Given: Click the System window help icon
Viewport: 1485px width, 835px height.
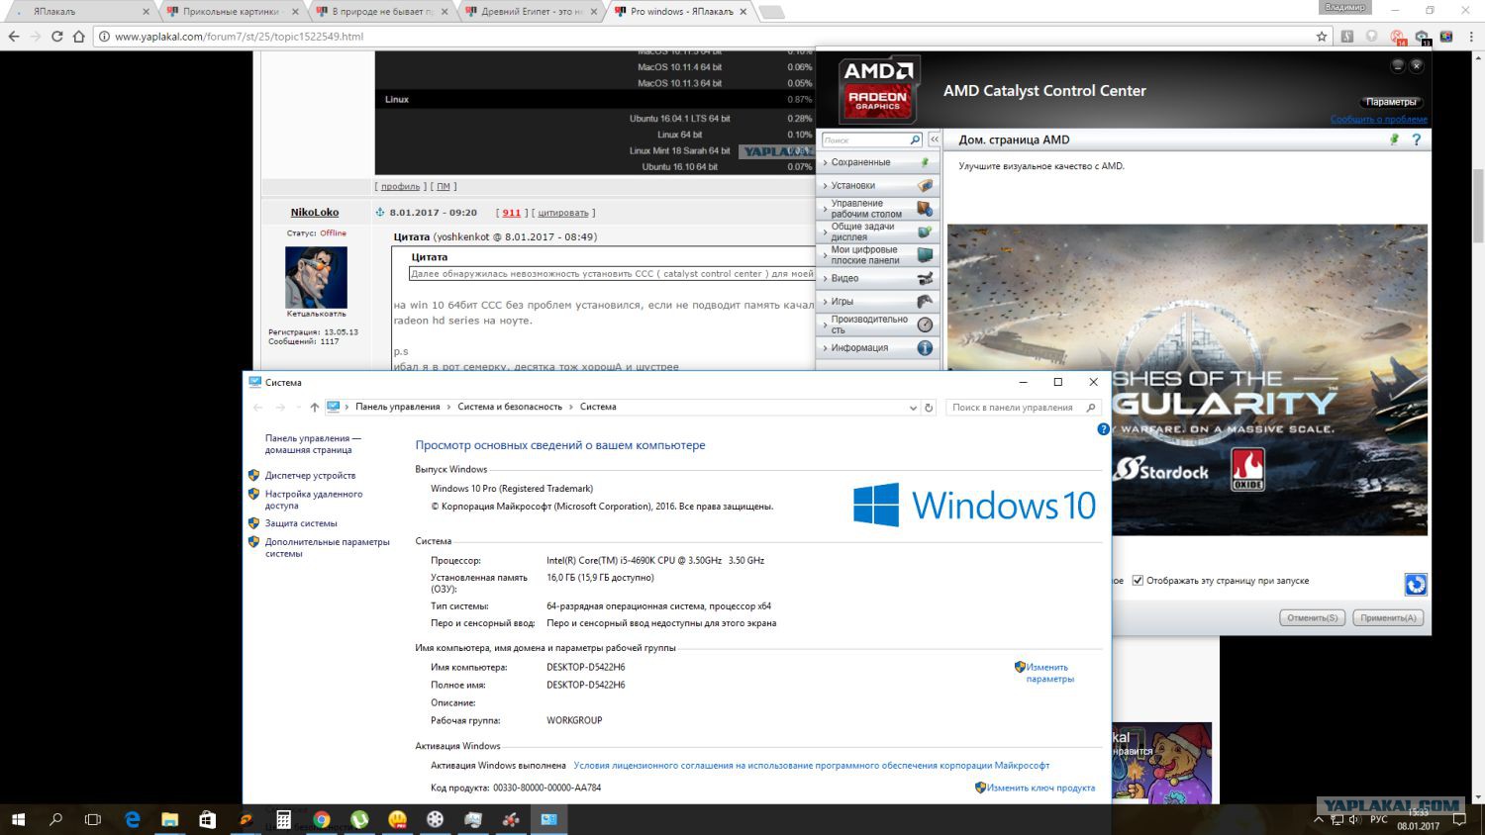Looking at the screenshot, I should (1103, 429).
